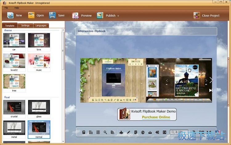This screenshot has height=145, width=231.
Task: Click the Purchase Online link
Action: click(156, 117)
